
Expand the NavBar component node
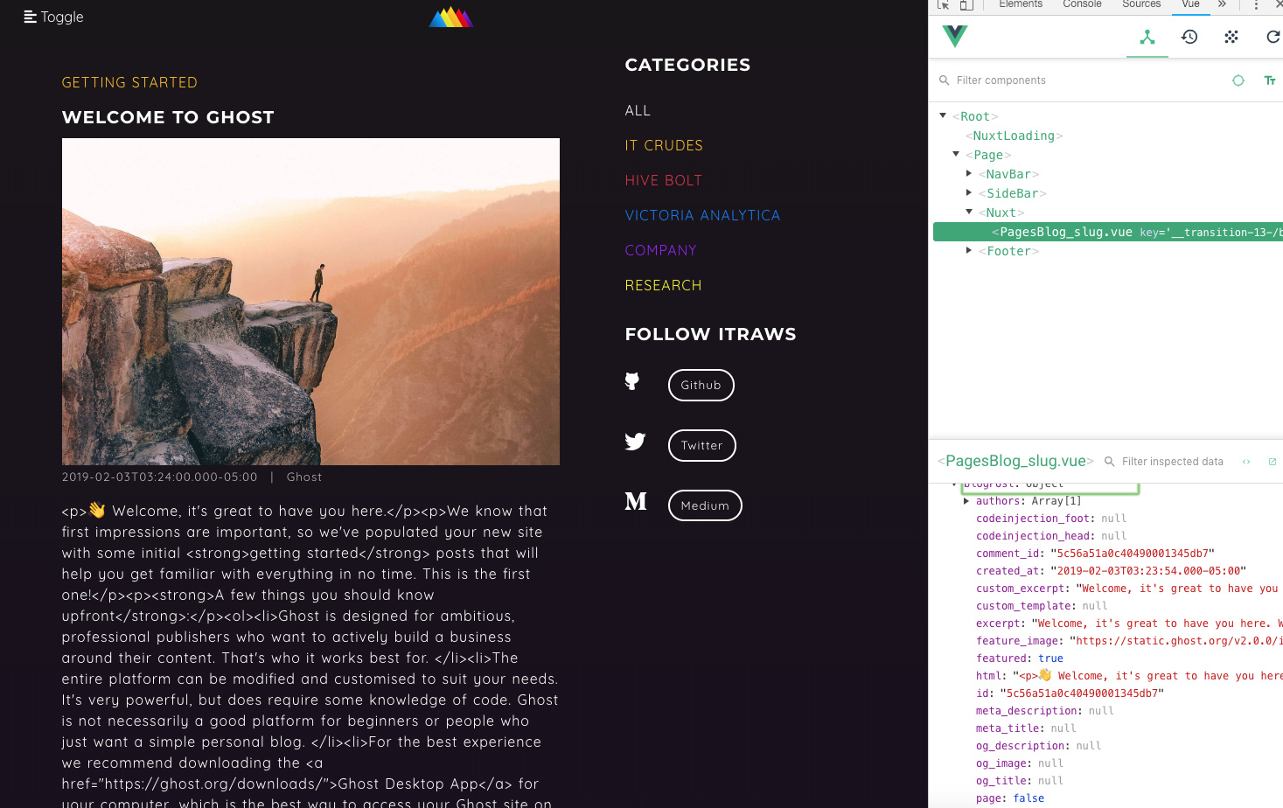coord(969,173)
